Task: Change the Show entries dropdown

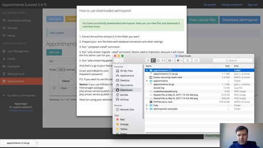Action: [x=61, y=69]
